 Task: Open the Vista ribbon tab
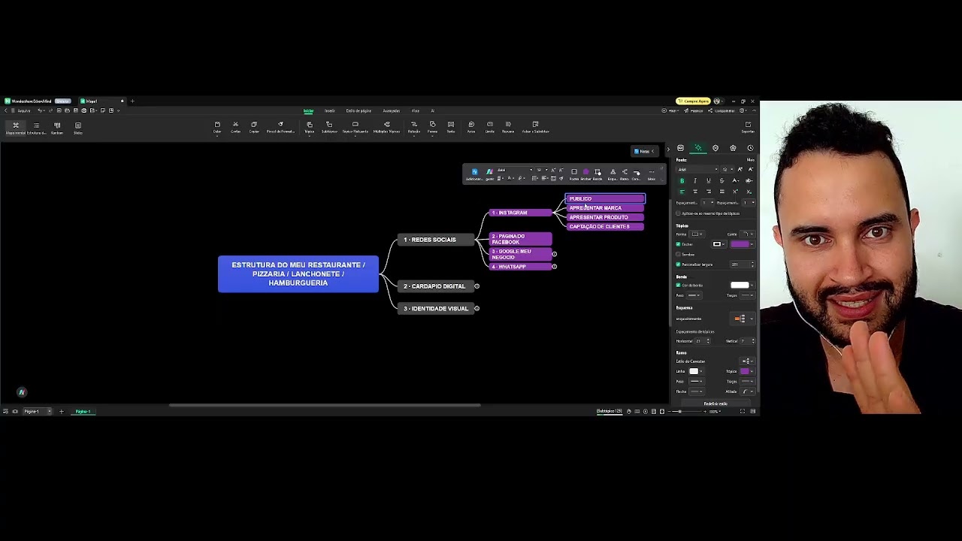415,111
